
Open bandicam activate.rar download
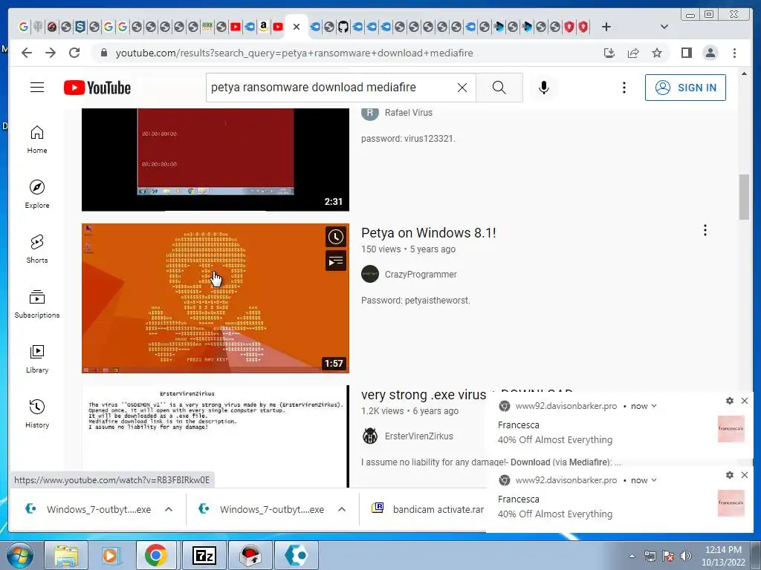tap(428, 509)
